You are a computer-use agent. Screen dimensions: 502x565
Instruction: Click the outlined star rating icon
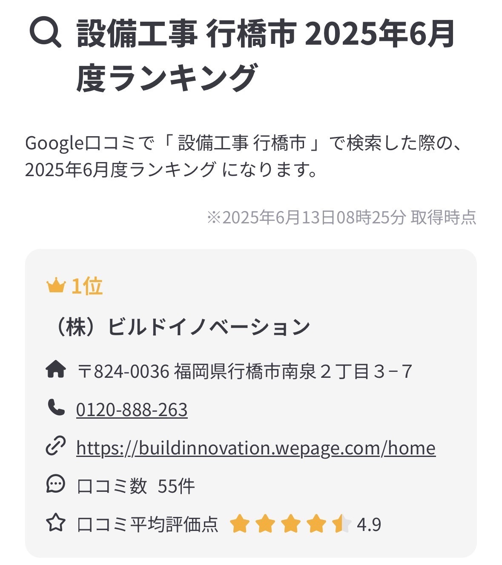55,522
